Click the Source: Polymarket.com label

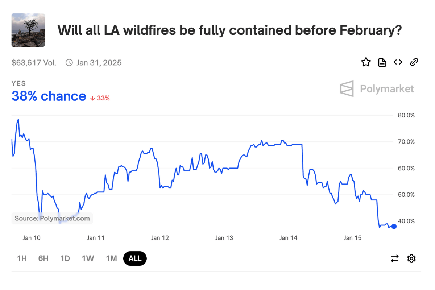point(52,218)
